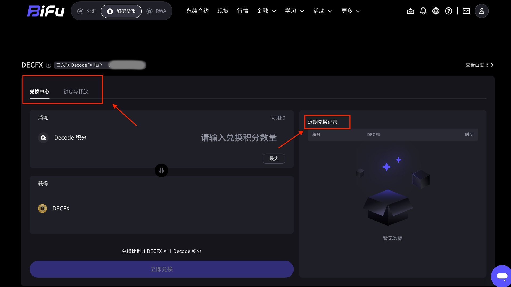Show DECFX info tooltip icon
The image size is (511, 287).
(48, 65)
